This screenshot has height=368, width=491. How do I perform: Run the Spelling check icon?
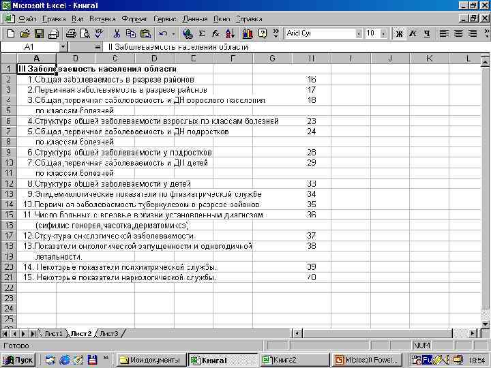(x=100, y=33)
